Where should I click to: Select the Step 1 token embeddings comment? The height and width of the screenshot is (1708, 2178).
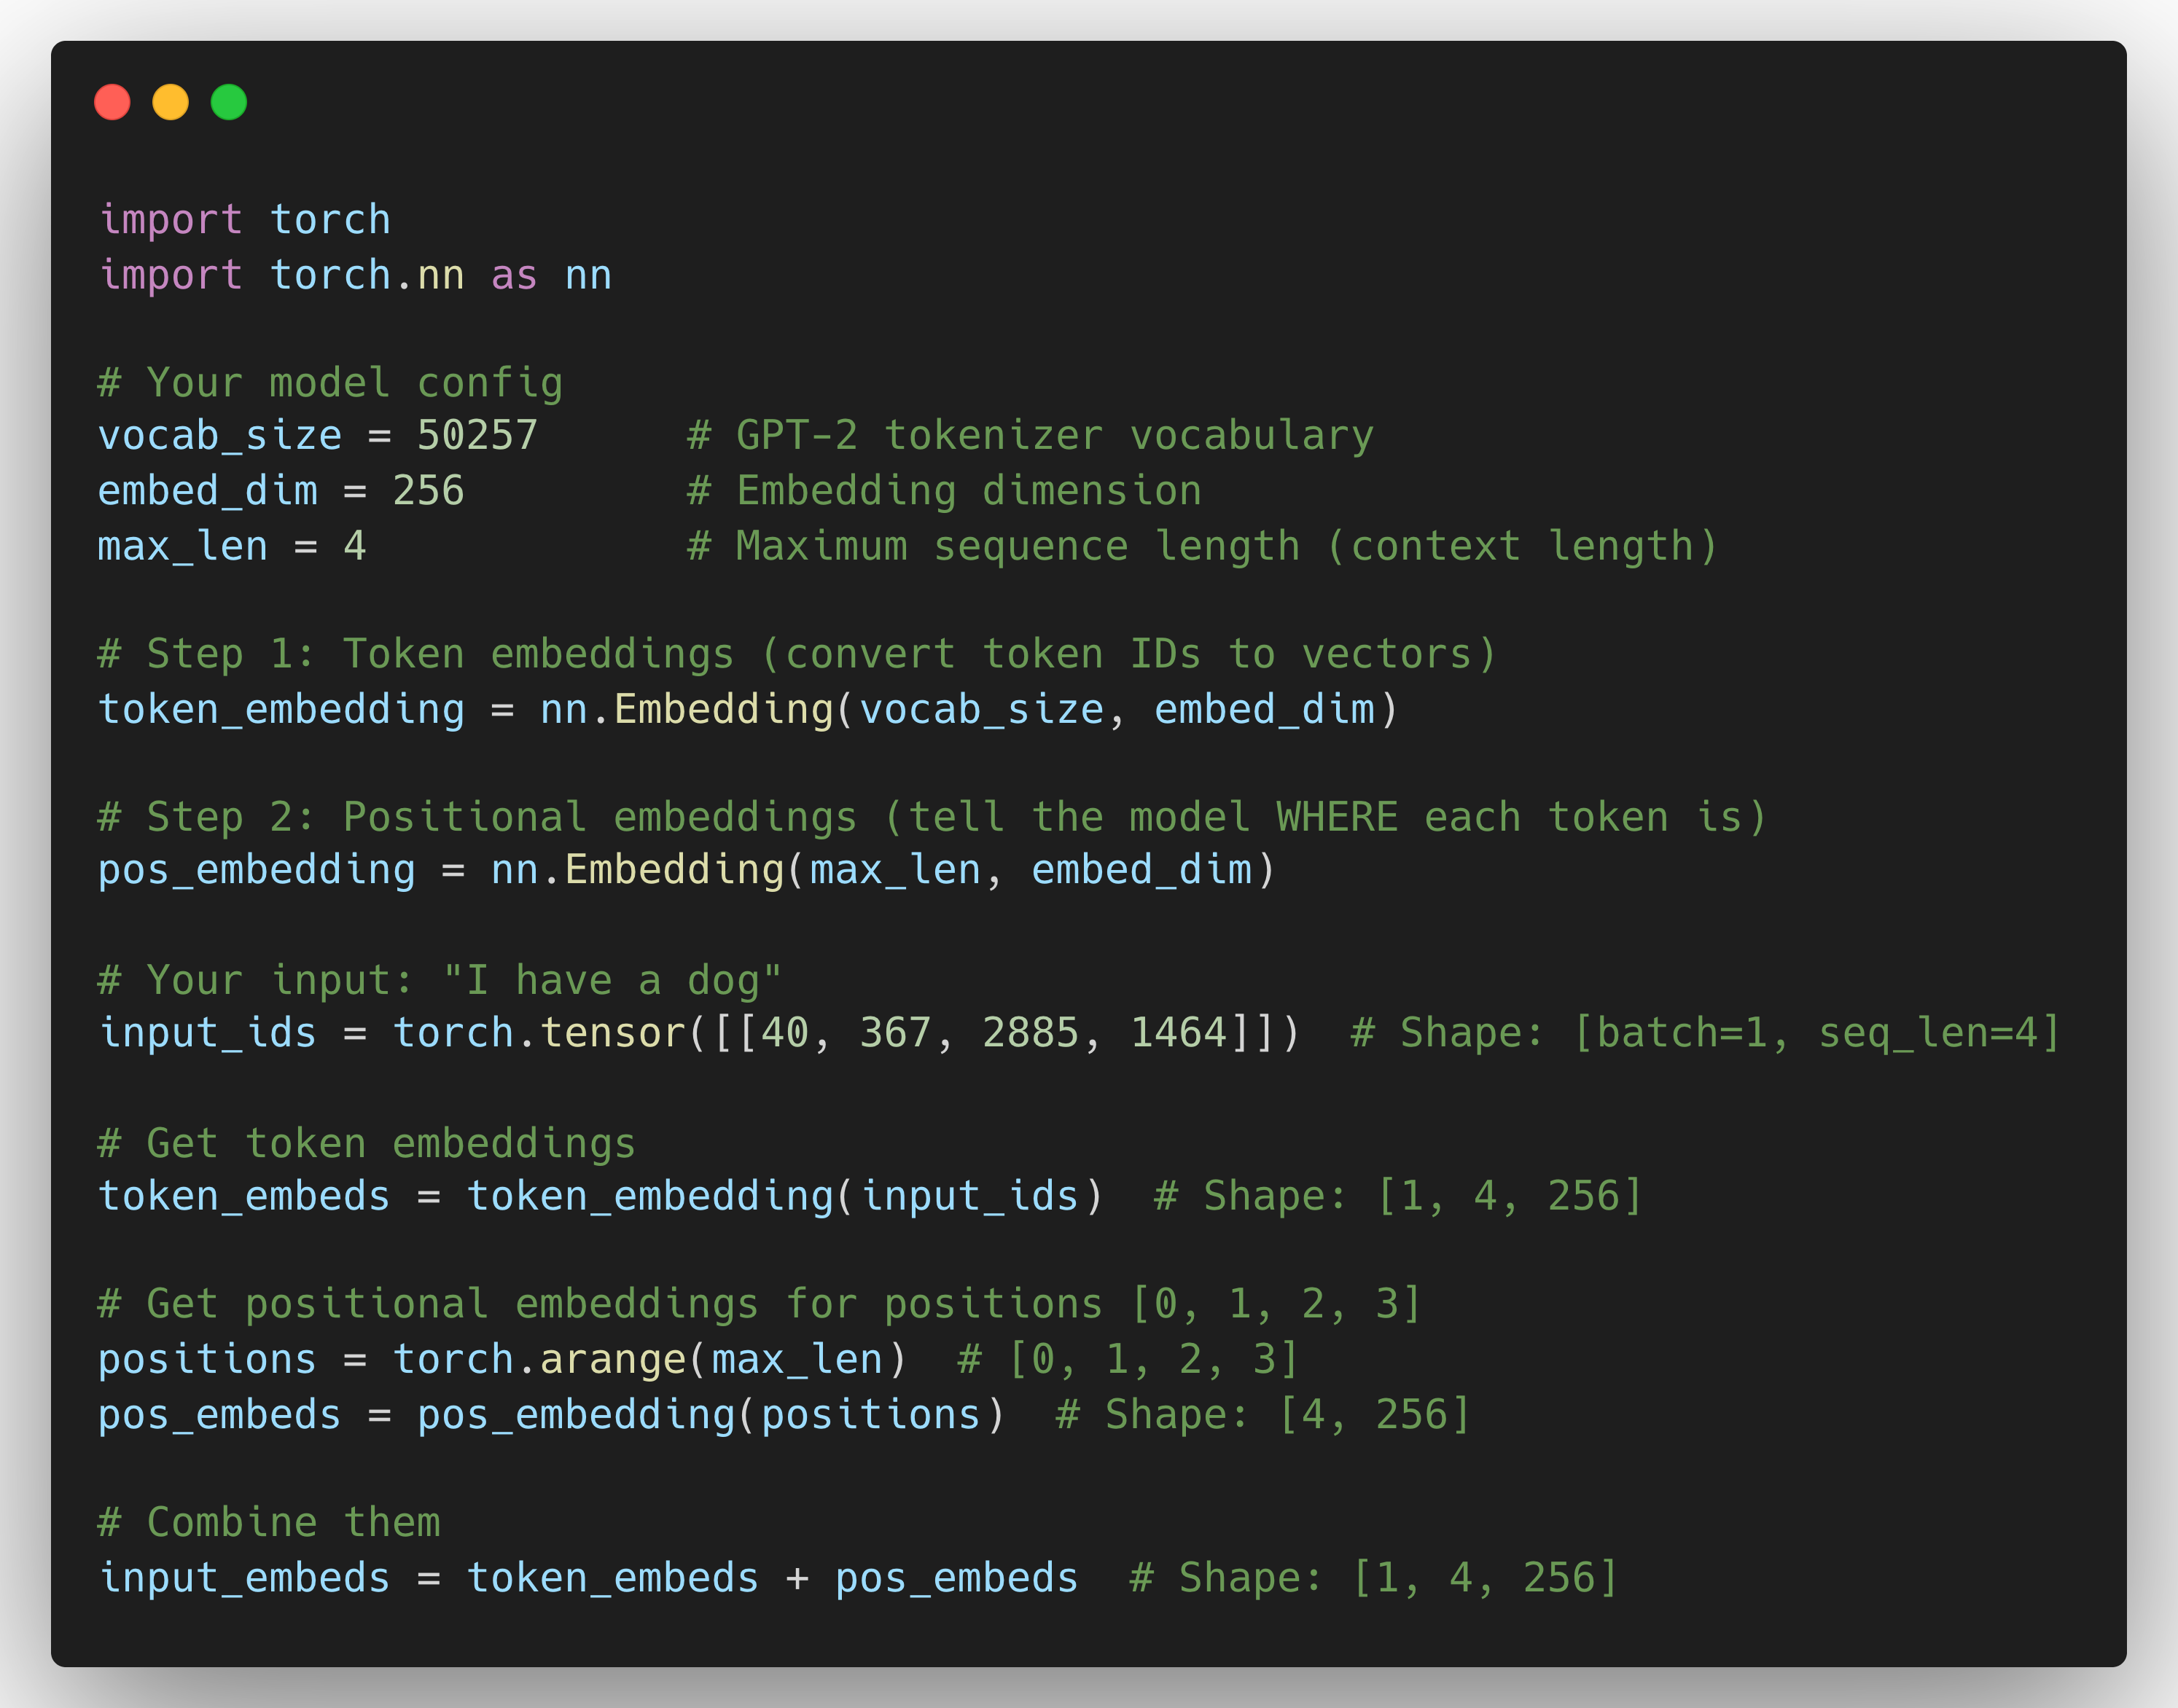pyautogui.click(x=795, y=652)
